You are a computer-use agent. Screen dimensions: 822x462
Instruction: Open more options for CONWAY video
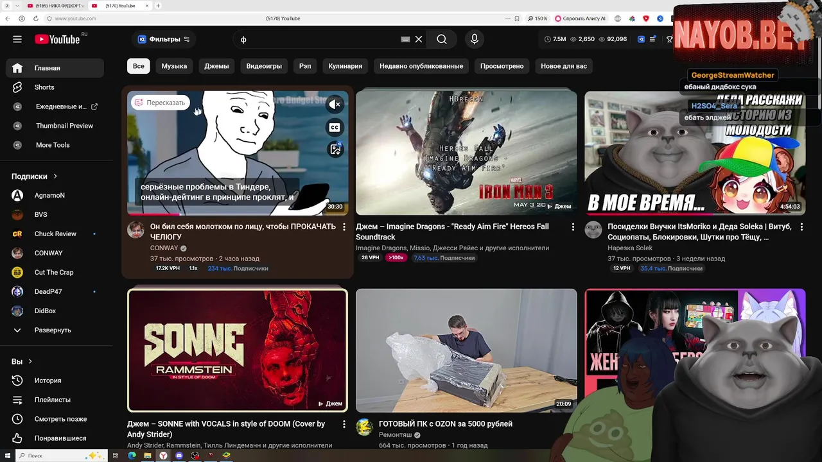coord(344,227)
